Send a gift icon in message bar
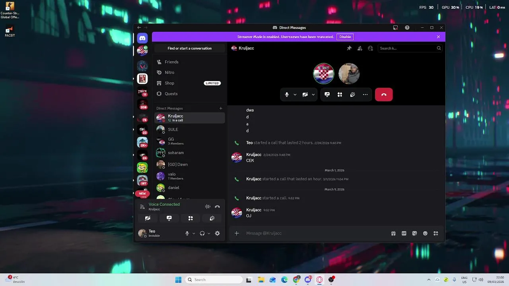Screen dimensions: 509x286 point(393,234)
